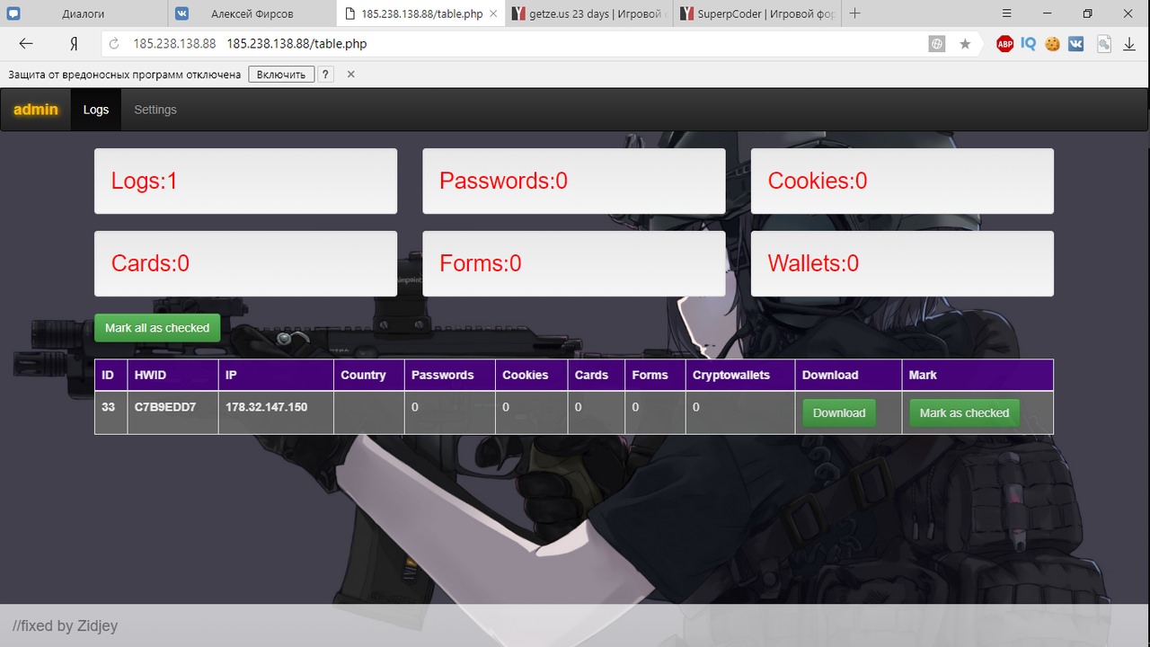Click the 'Cookies:0' stat card
Viewport: 1150px width, 647px height.
pos(902,181)
